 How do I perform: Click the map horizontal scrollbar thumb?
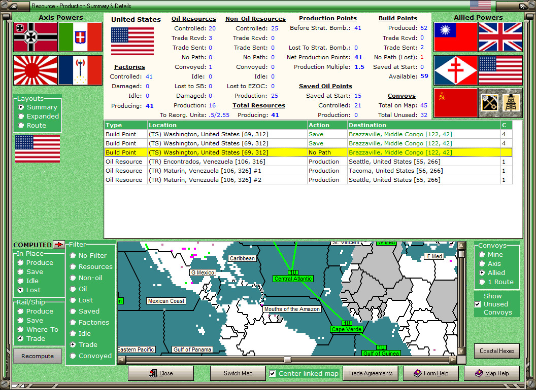point(287,360)
